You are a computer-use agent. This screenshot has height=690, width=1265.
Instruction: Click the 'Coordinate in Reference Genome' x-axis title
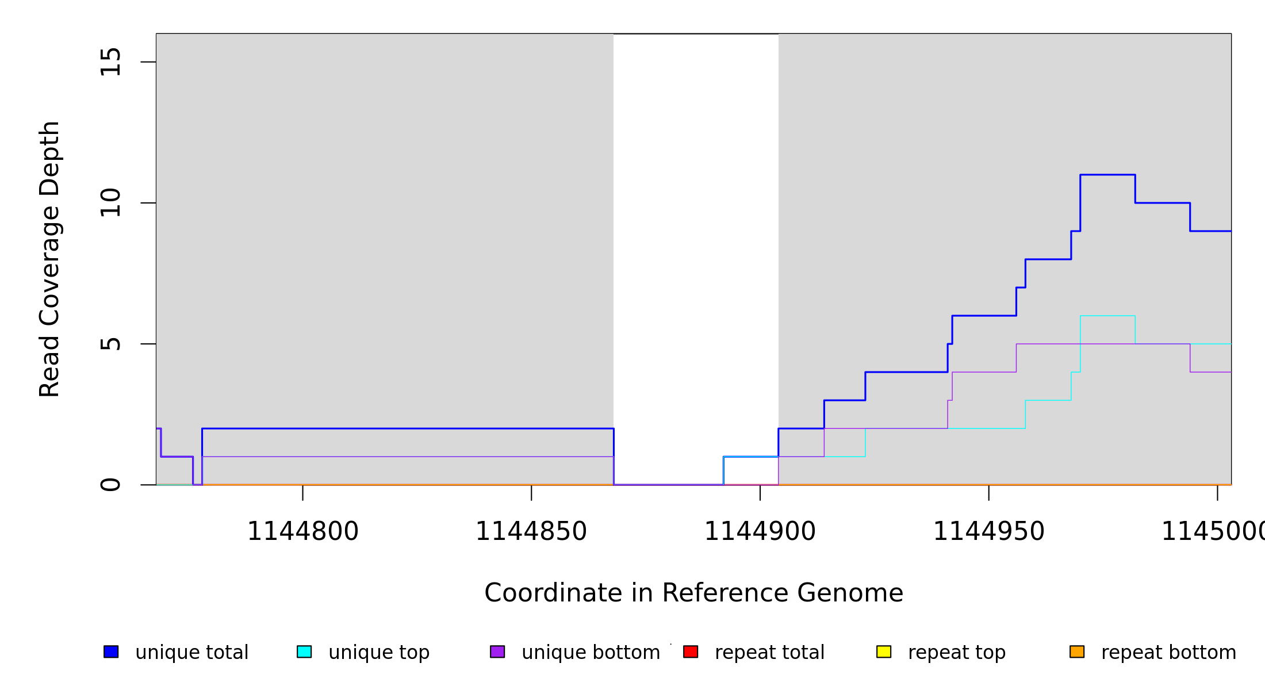693,593
